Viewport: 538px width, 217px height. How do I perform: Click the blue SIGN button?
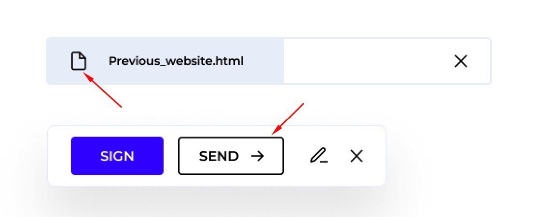click(x=117, y=156)
